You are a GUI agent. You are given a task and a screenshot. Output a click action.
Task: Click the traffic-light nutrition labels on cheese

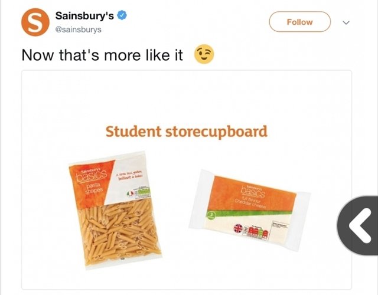256,230
